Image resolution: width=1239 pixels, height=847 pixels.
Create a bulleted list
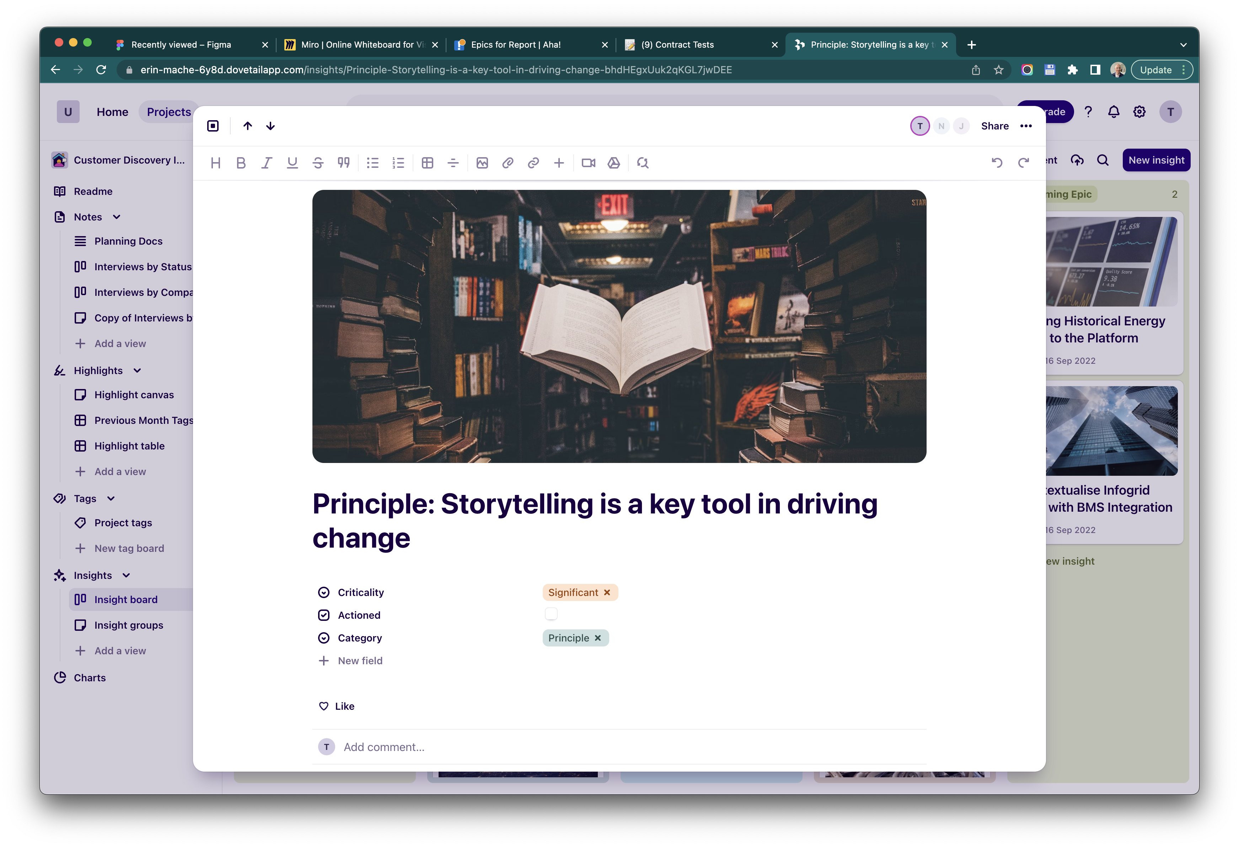pyautogui.click(x=372, y=163)
